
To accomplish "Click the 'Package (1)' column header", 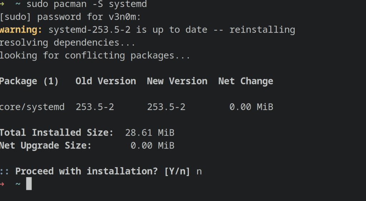I will coord(29,81).
